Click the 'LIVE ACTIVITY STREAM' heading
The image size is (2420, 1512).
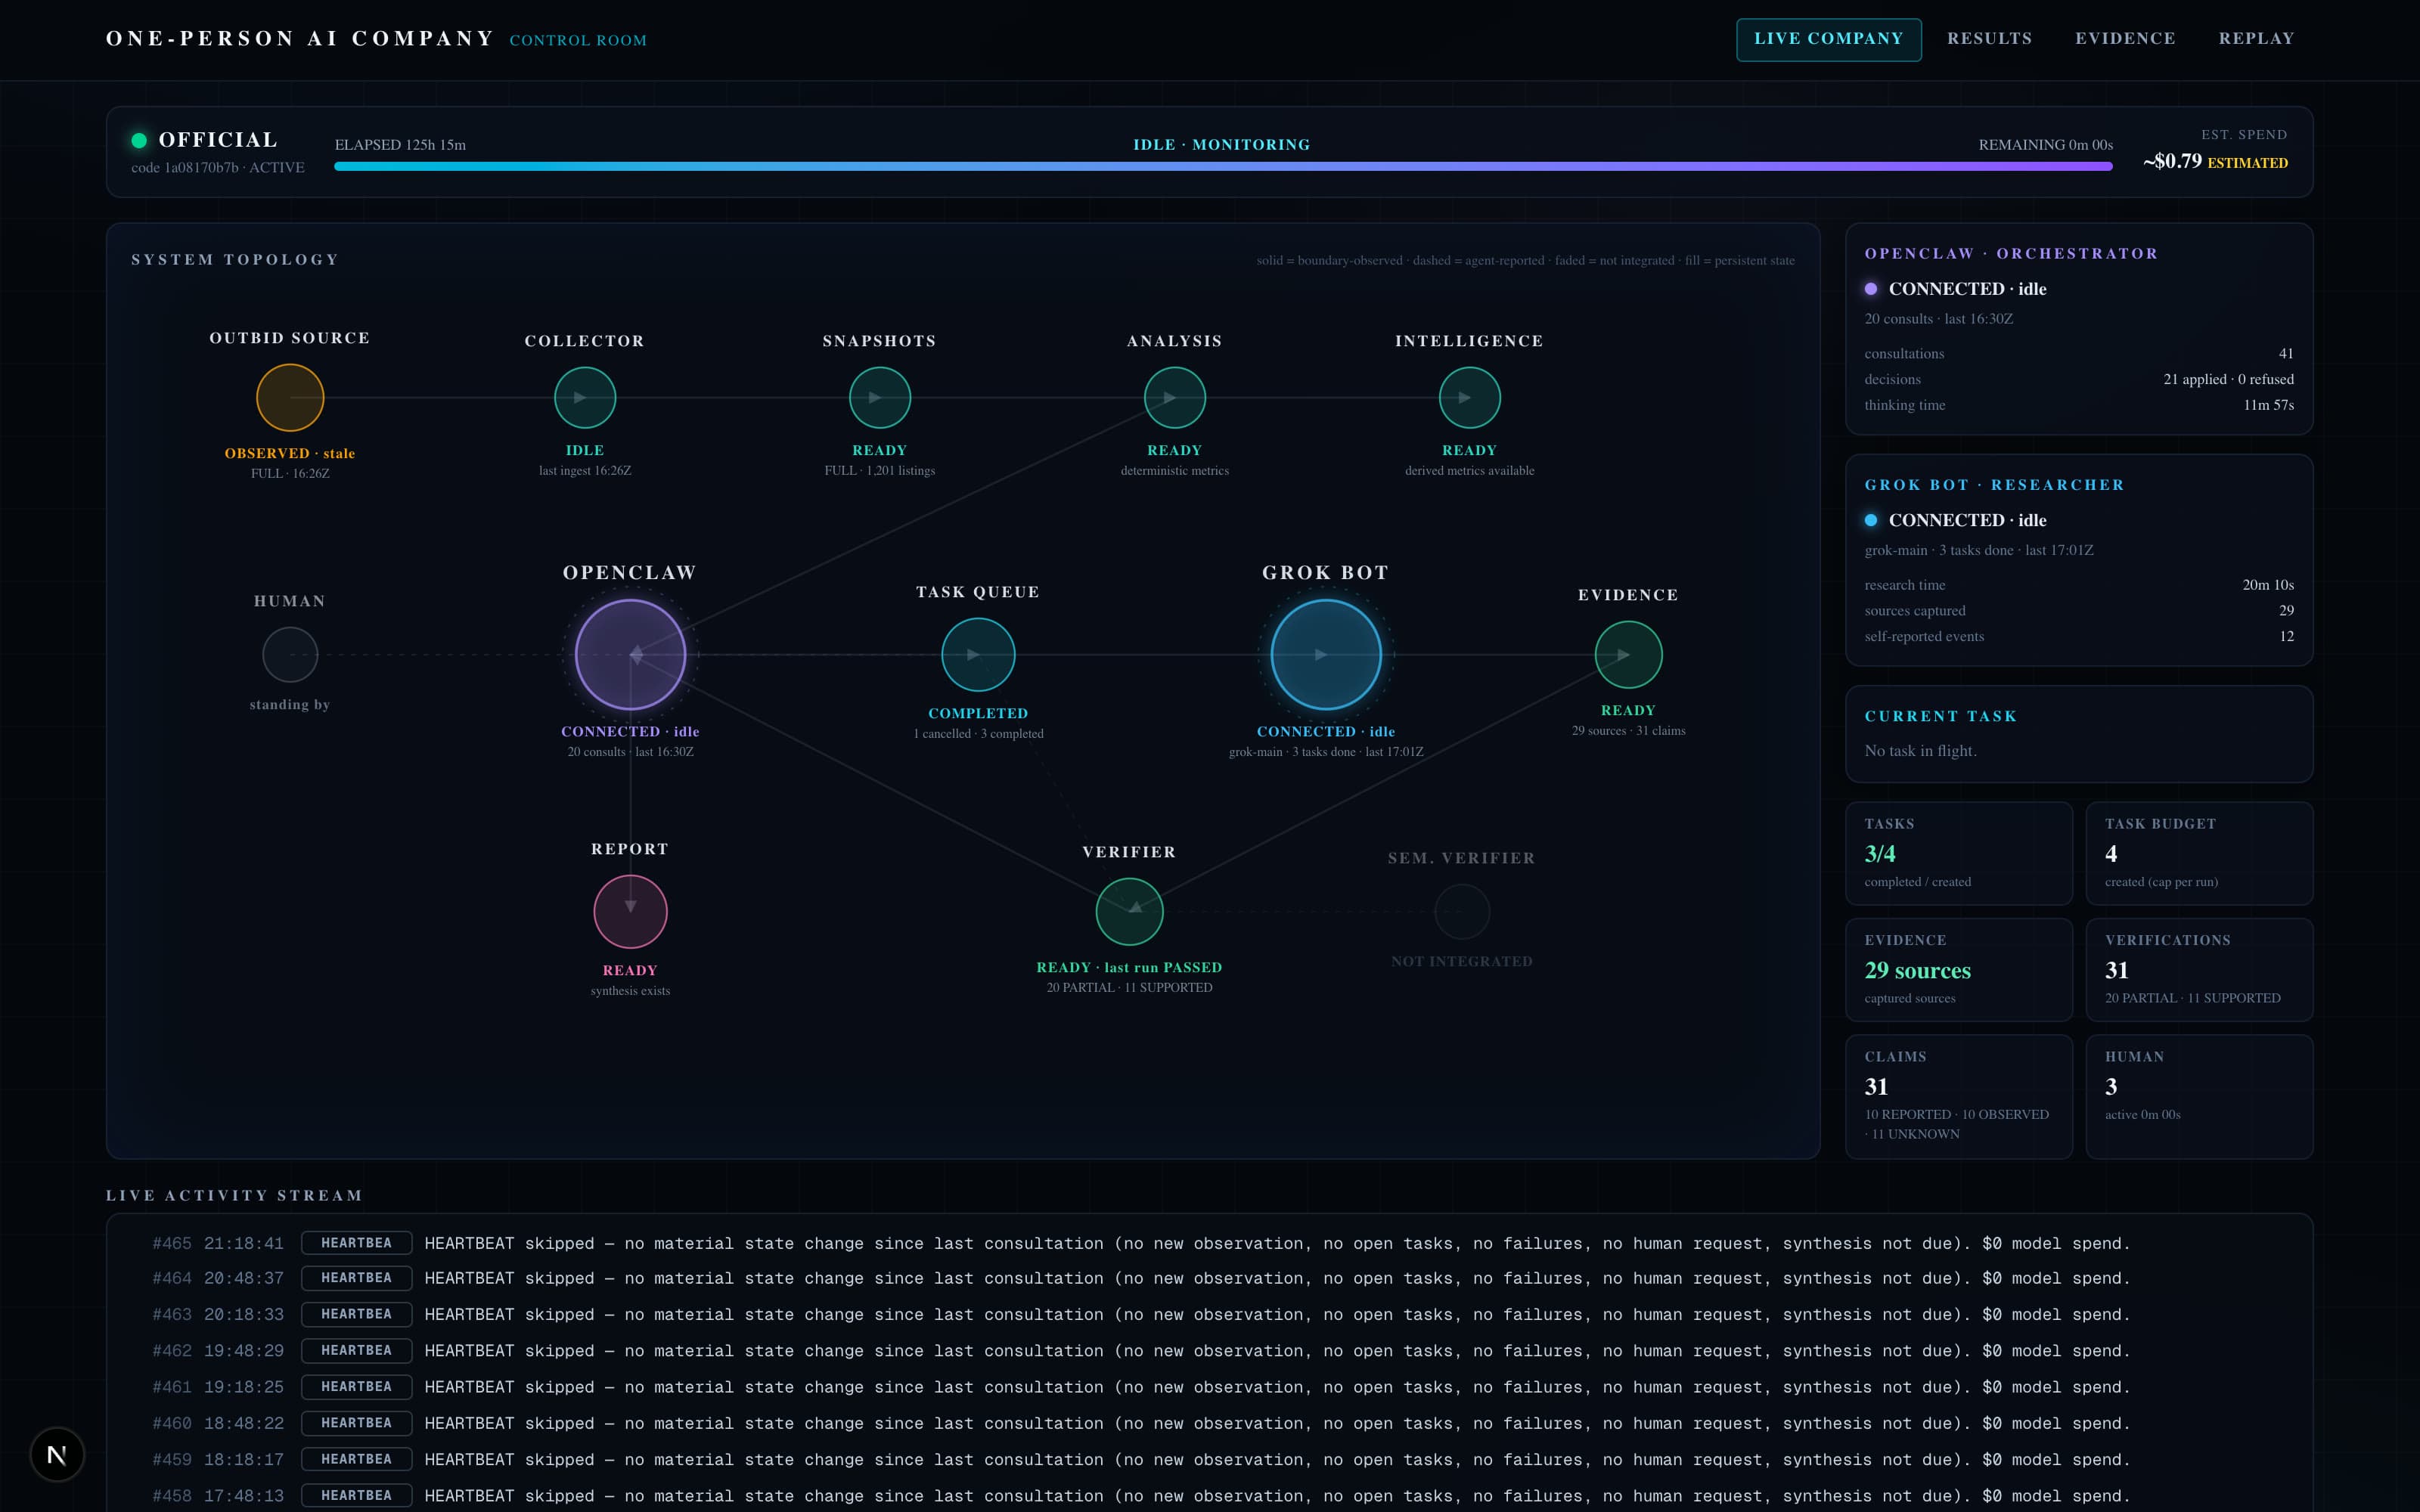(234, 1195)
